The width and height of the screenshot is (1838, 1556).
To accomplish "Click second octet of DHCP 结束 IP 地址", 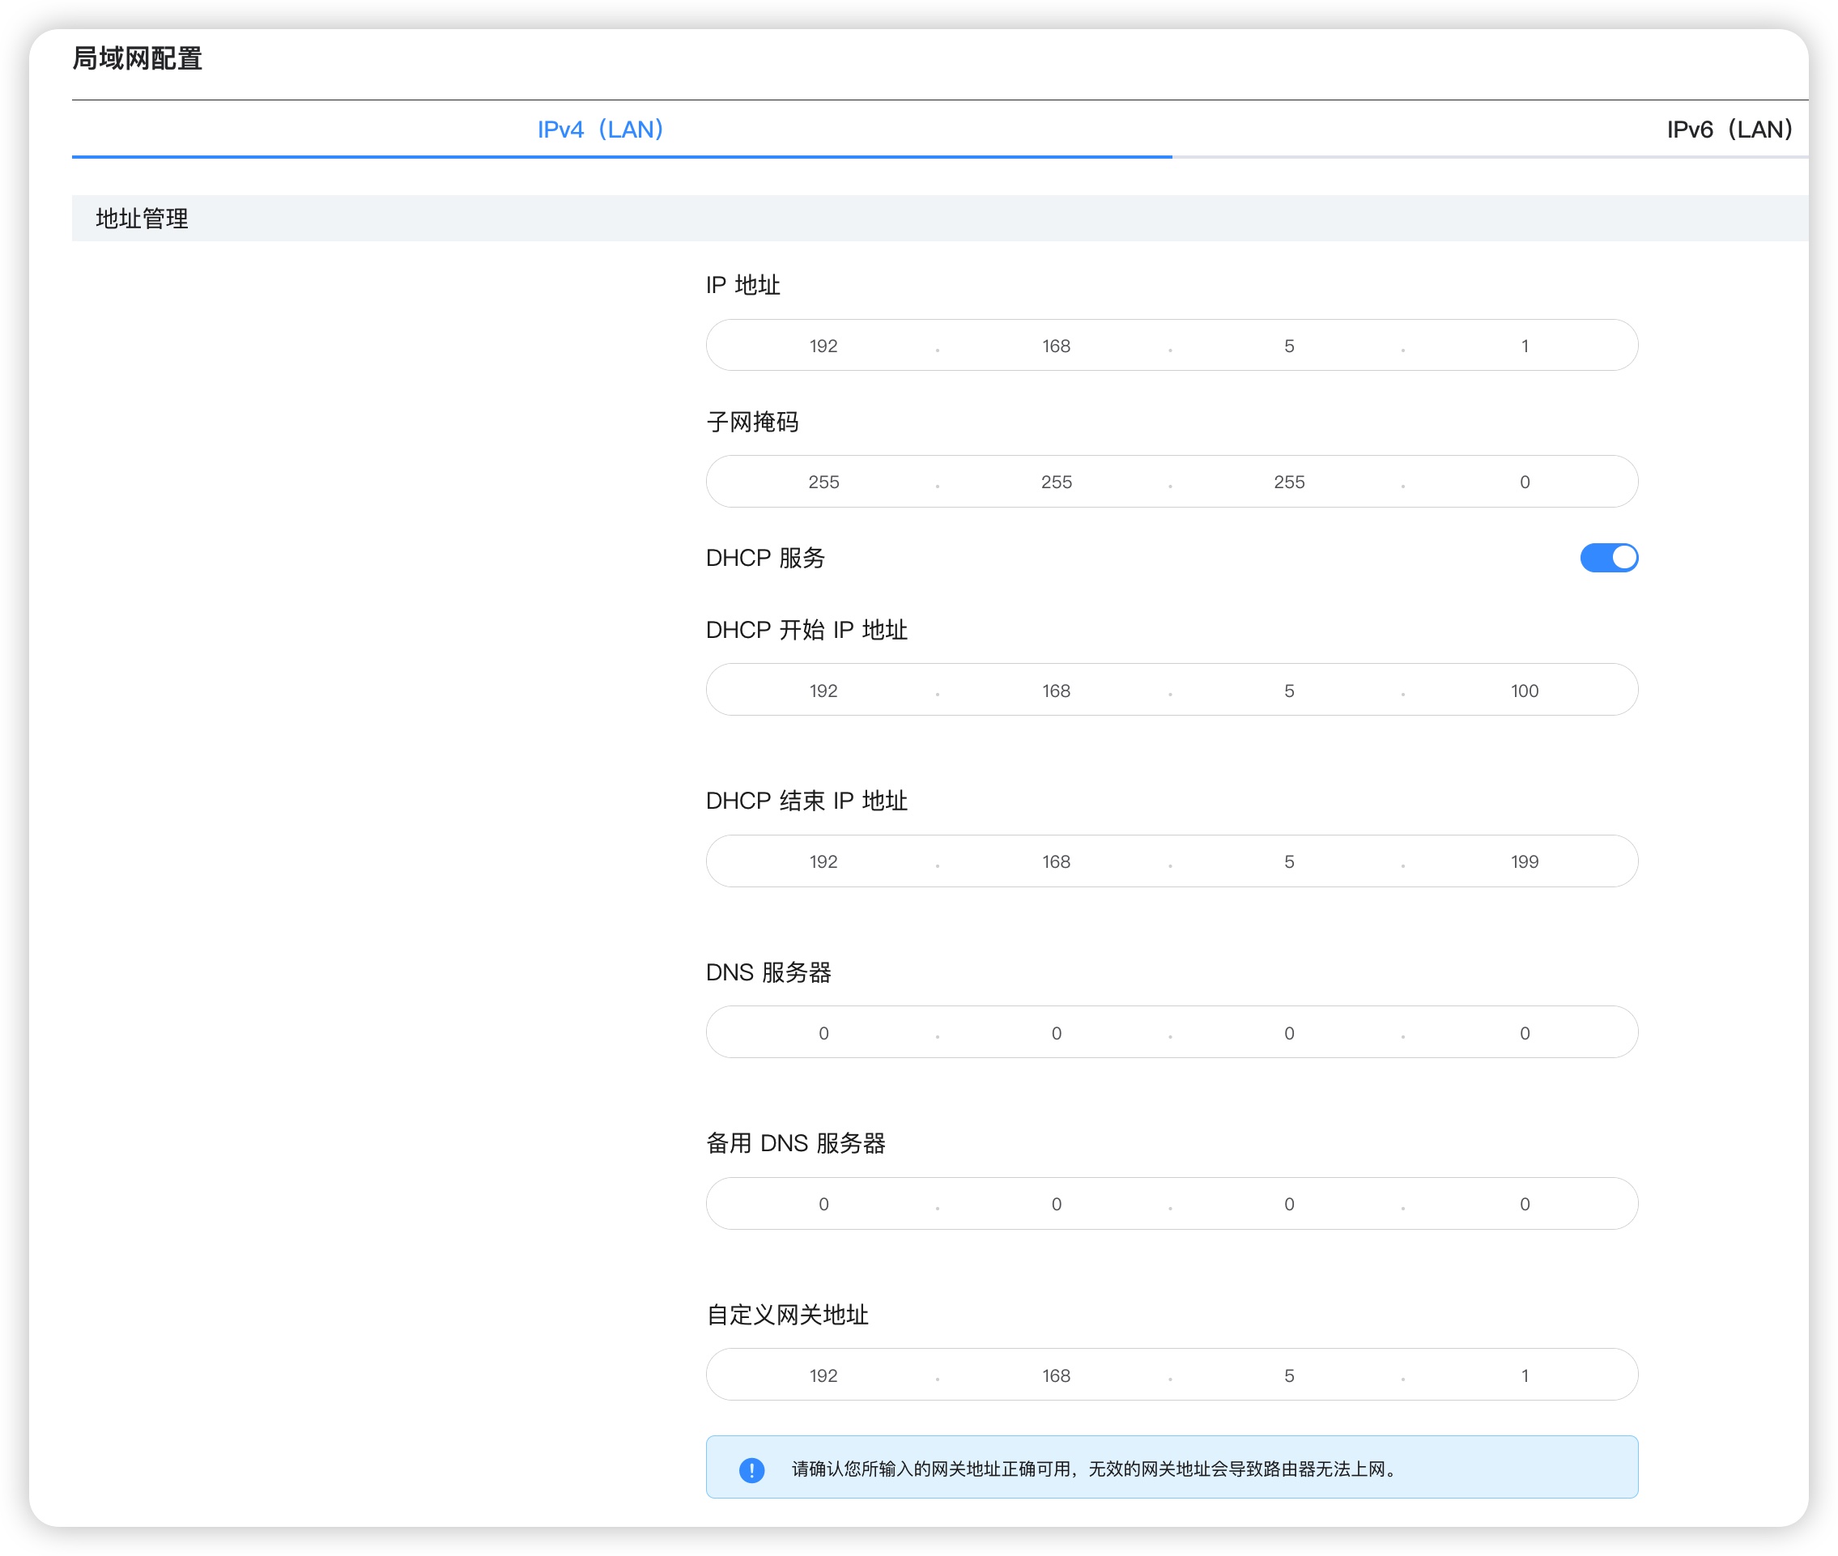I will tap(1055, 862).
